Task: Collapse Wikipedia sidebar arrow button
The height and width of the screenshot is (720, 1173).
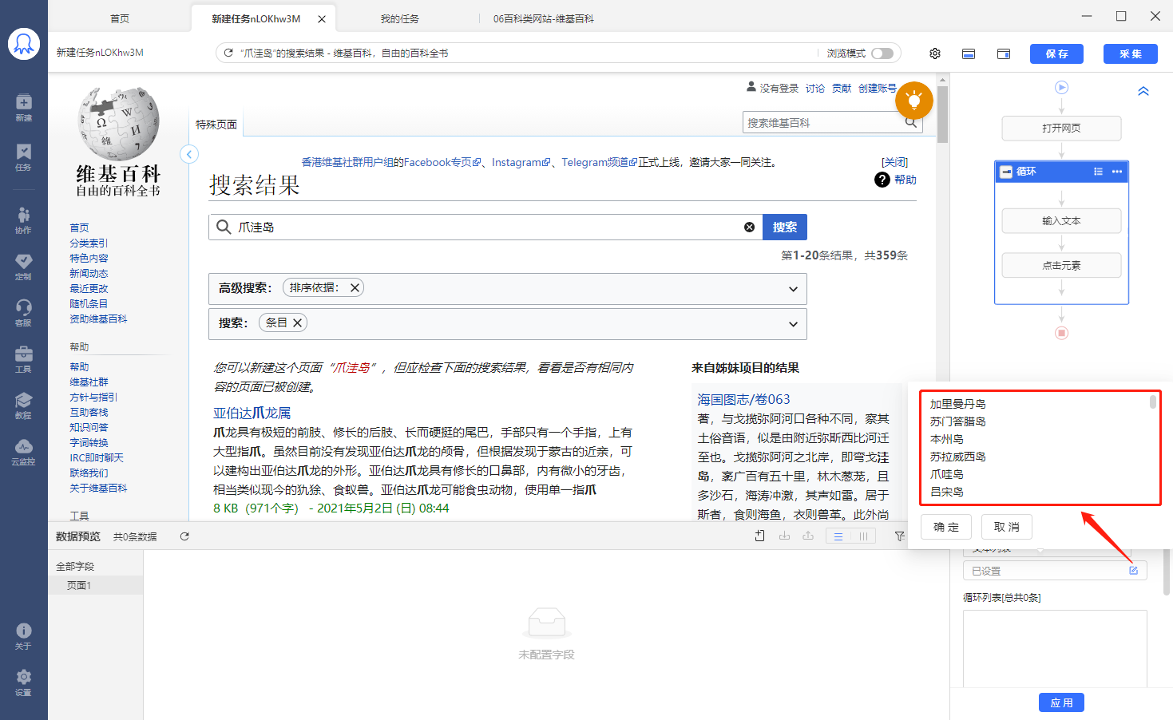Action: coord(189,154)
